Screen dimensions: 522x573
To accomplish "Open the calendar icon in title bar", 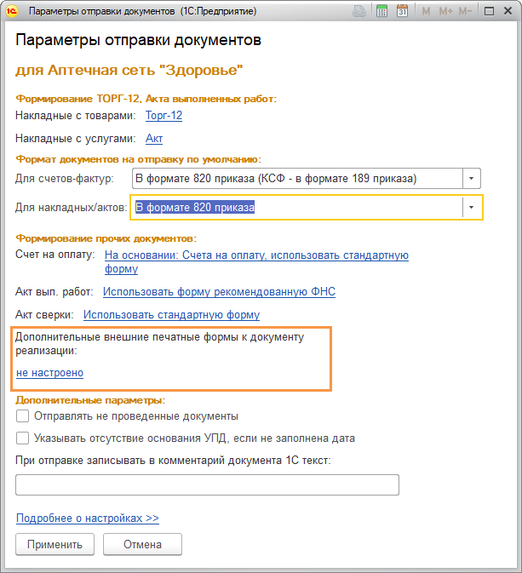I will click(x=402, y=11).
